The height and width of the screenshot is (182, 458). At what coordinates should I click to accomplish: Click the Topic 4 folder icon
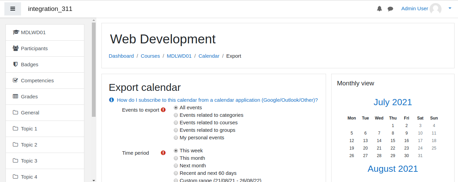point(15,177)
